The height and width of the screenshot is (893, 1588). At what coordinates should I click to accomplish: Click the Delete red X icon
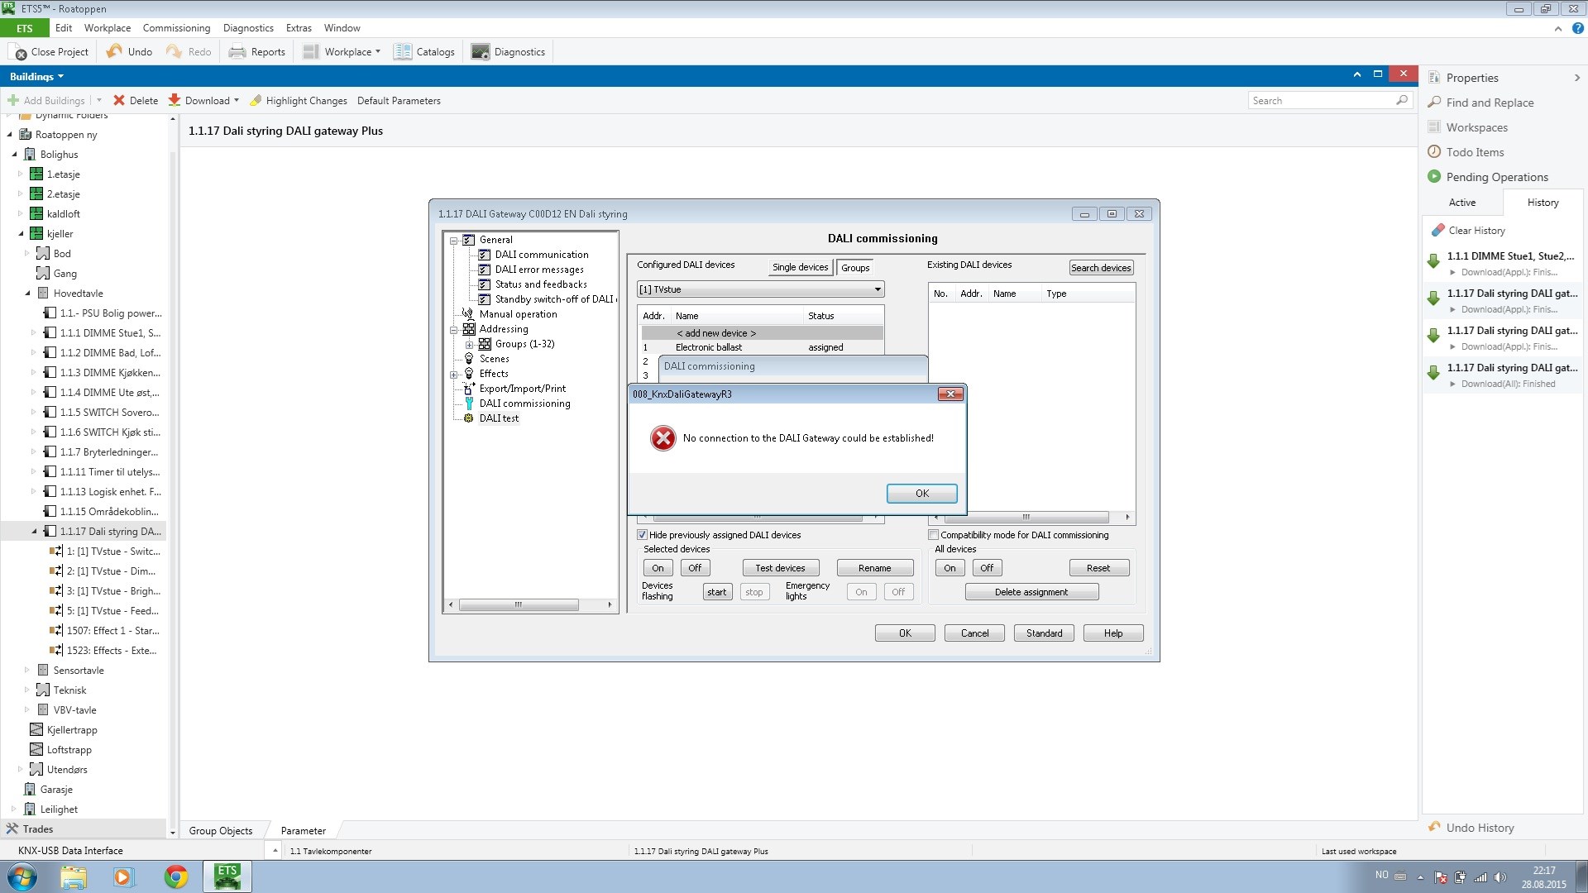click(119, 101)
